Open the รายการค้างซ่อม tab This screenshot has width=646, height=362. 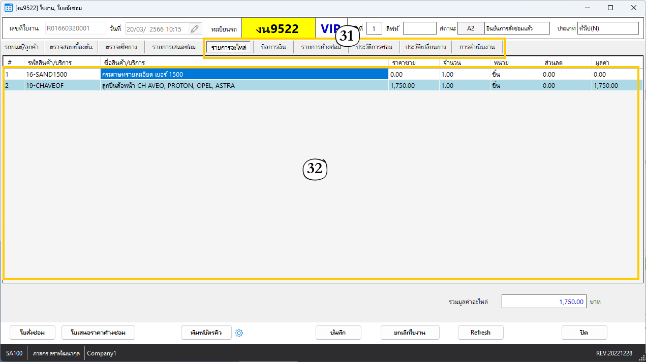(321, 47)
